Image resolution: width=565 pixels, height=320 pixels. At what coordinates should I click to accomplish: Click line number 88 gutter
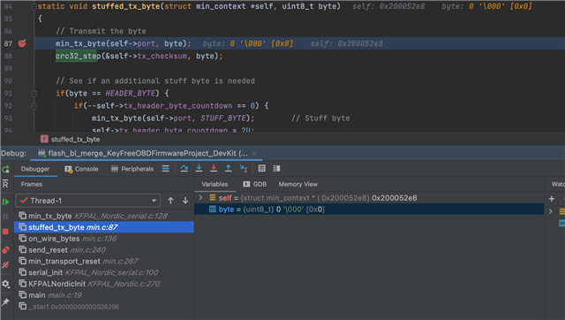[8, 56]
